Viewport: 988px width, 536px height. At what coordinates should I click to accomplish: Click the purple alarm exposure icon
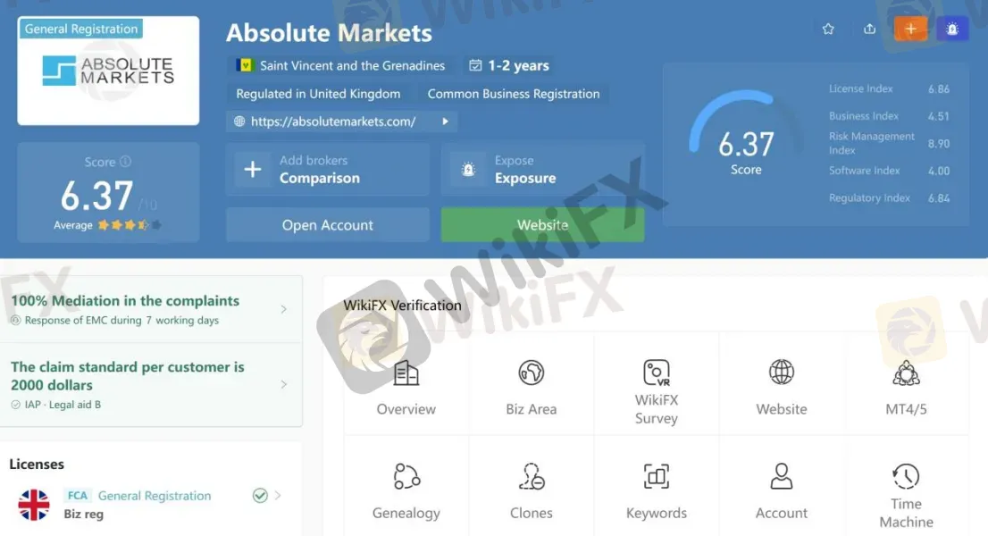coord(952,29)
